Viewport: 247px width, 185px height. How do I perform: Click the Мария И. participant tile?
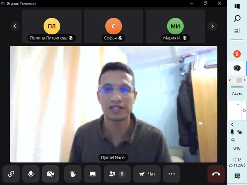tap(175, 26)
